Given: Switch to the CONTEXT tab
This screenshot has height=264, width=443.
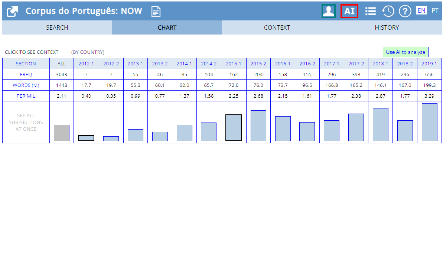Looking at the screenshot, I should (x=277, y=27).
